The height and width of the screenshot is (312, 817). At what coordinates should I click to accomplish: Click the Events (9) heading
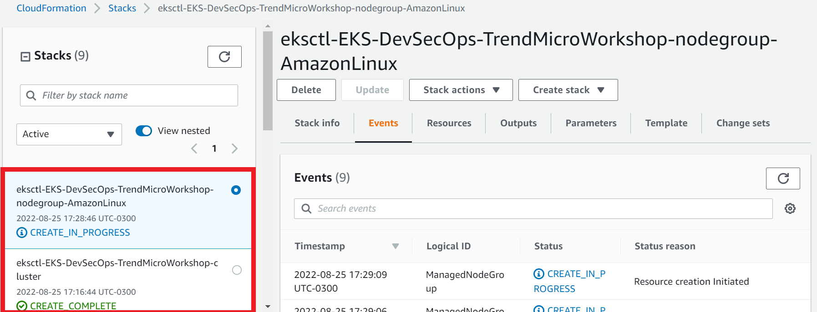click(x=322, y=178)
